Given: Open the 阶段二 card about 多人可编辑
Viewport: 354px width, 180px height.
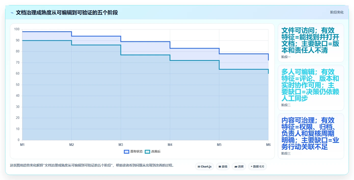Looking at the screenshot, I should pos(311,88).
